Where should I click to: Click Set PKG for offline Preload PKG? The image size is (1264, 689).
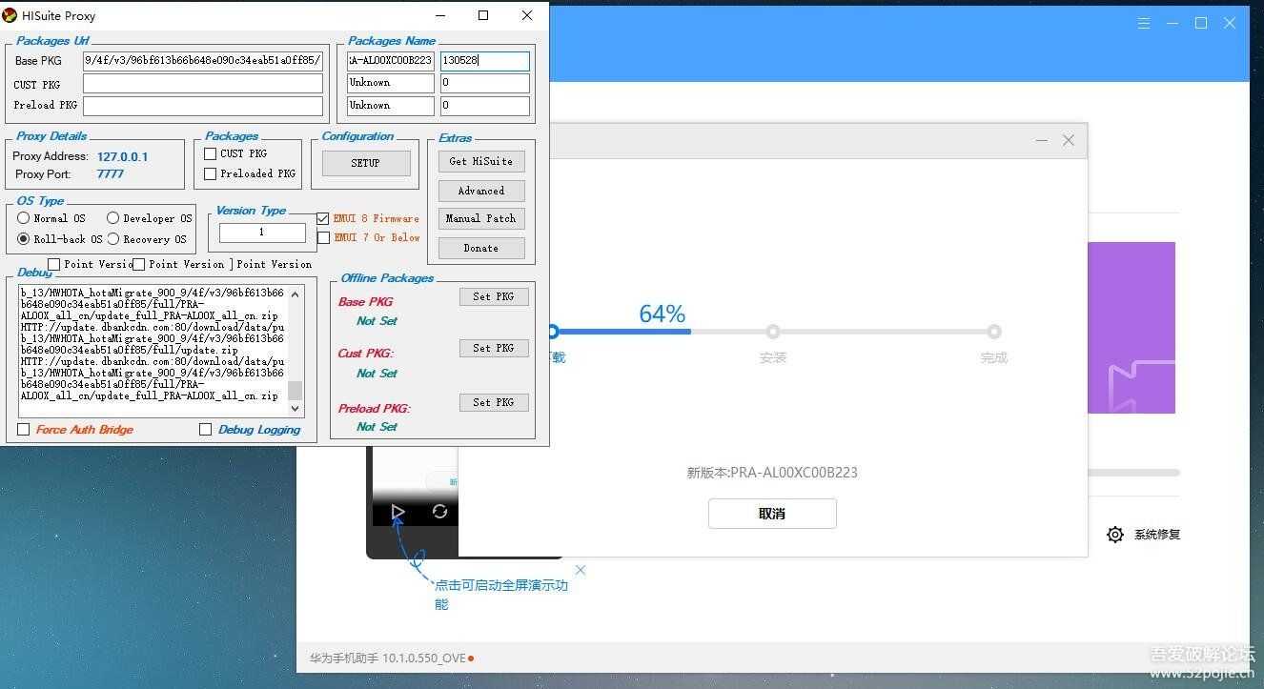tap(494, 402)
